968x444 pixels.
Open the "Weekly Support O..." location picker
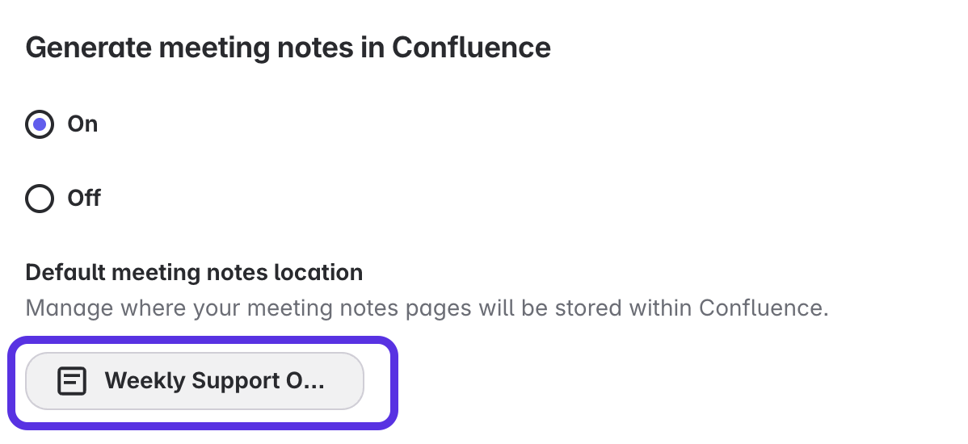(195, 381)
